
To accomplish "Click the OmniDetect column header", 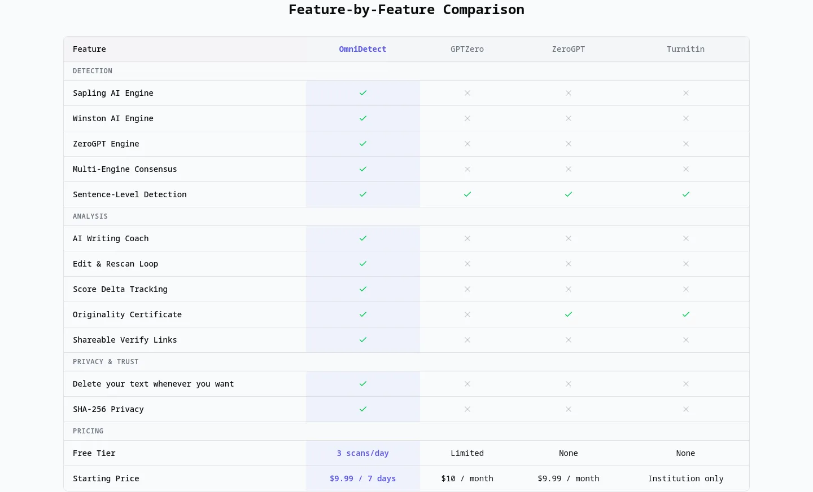I will point(363,49).
